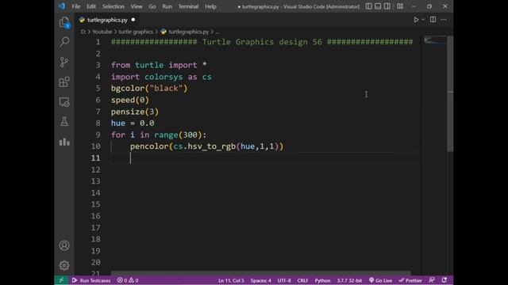The image size is (508, 285).
Task: Run the Python file
Action: tap(416, 20)
